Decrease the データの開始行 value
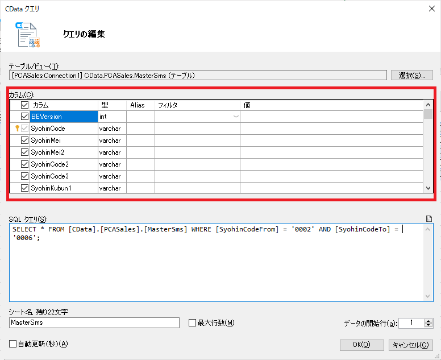The image size is (441, 360). tap(428, 325)
